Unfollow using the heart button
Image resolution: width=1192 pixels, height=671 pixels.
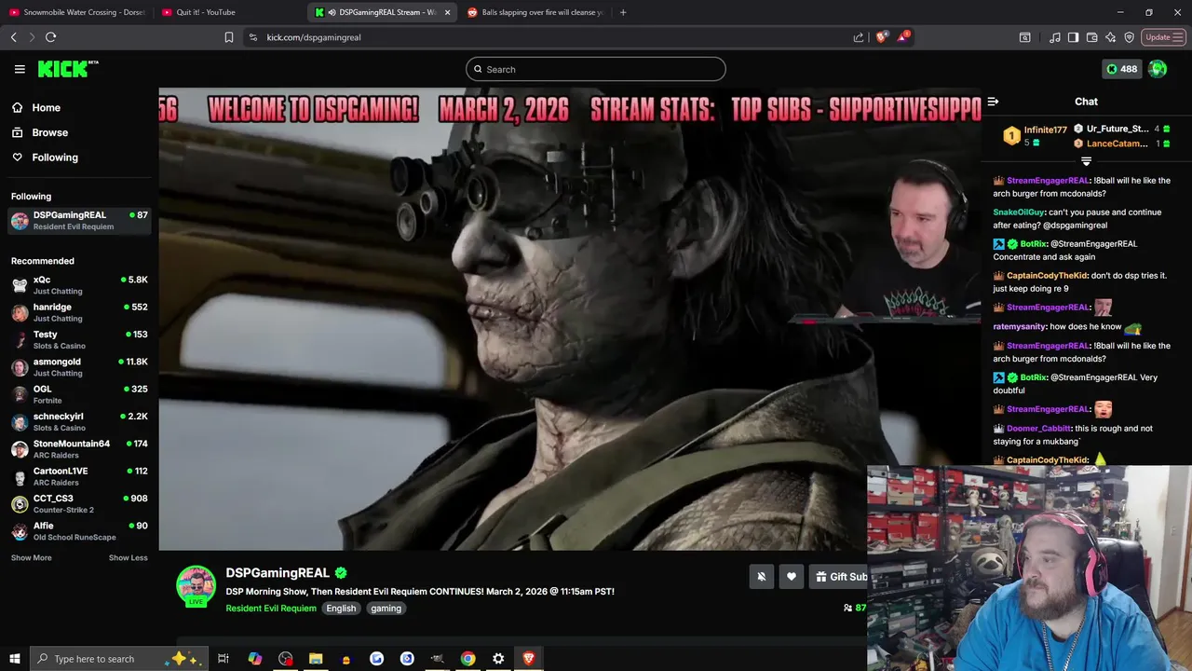coord(792,577)
